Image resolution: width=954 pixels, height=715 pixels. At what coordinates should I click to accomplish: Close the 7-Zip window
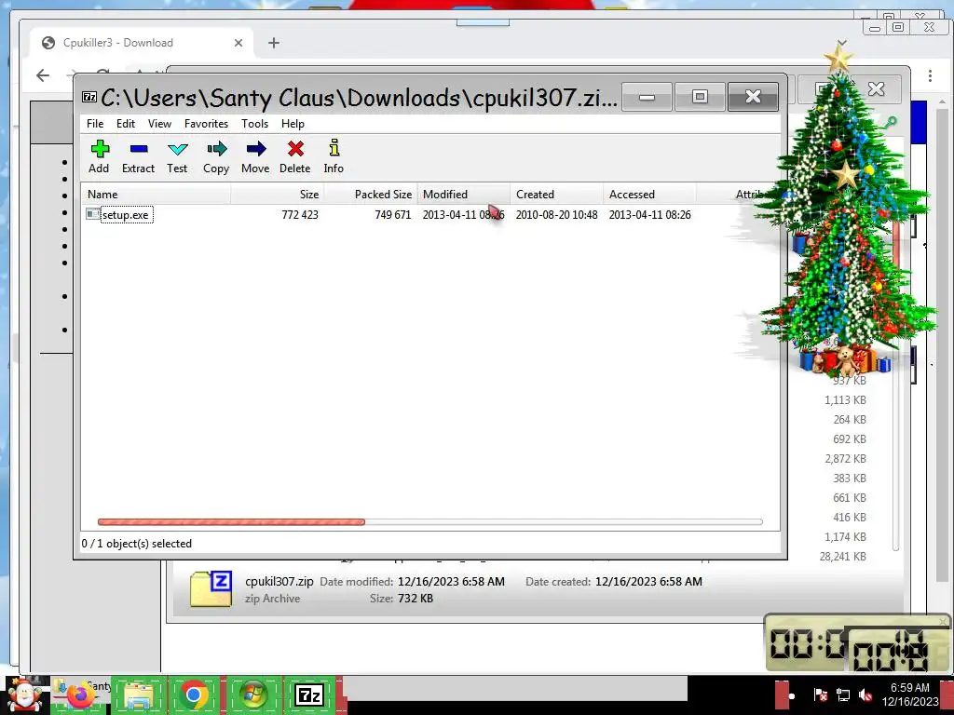[x=753, y=97]
